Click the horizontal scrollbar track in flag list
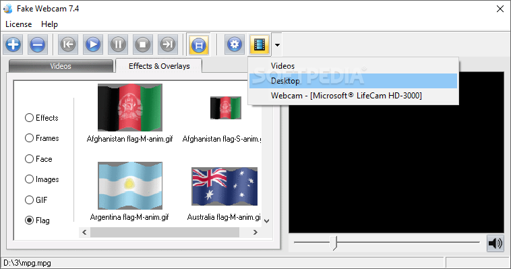The image size is (511, 269). click(164, 232)
